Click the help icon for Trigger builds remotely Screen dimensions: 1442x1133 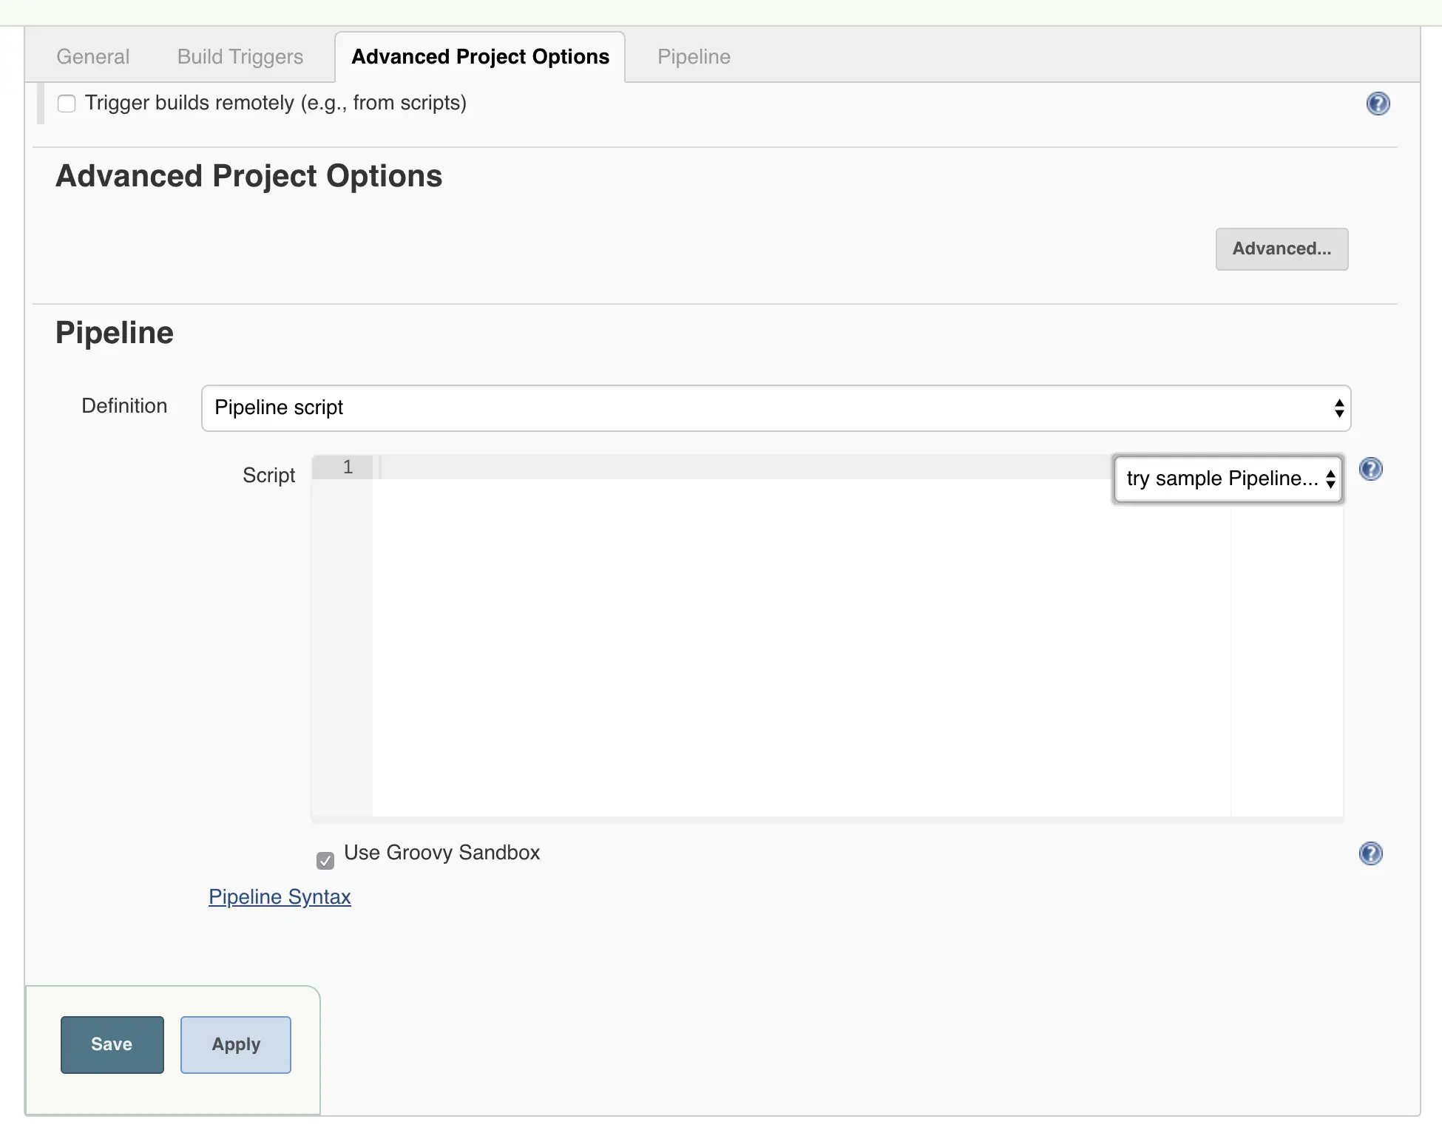point(1379,103)
